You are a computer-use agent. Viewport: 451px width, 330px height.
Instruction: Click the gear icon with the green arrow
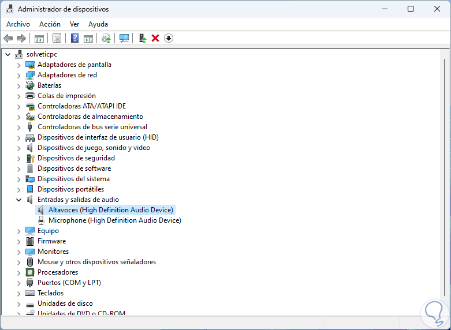click(106, 38)
